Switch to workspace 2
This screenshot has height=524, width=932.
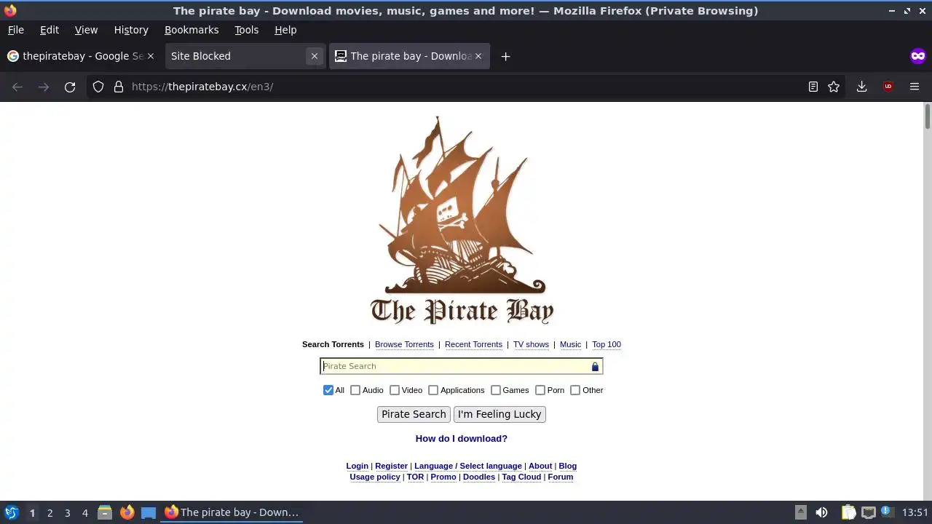(x=50, y=513)
